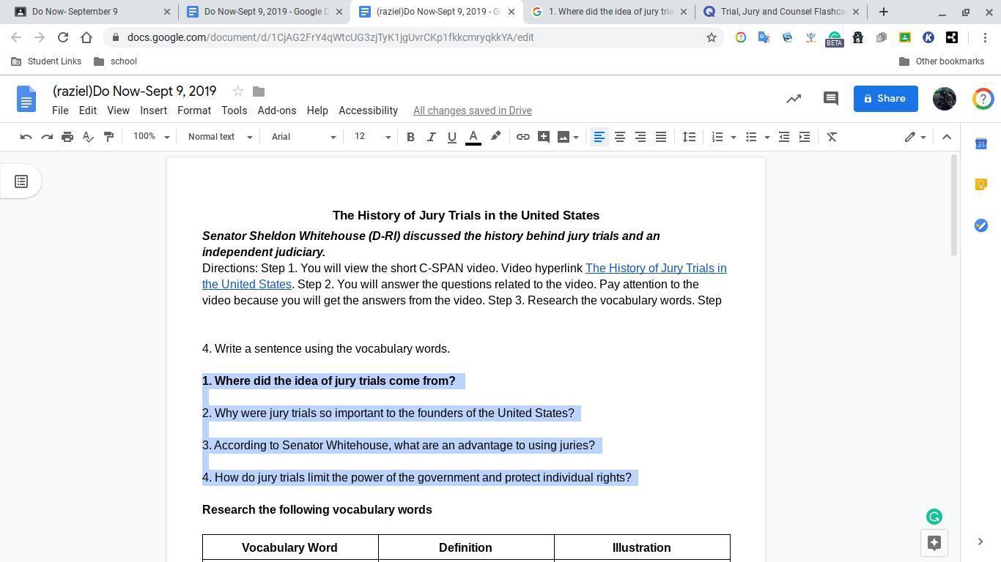Open the document outline panel
1001x562 pixels.
21,181
